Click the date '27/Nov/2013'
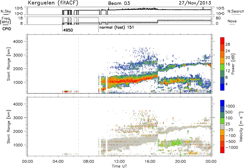The image size is (244, 168). point(195,3)
